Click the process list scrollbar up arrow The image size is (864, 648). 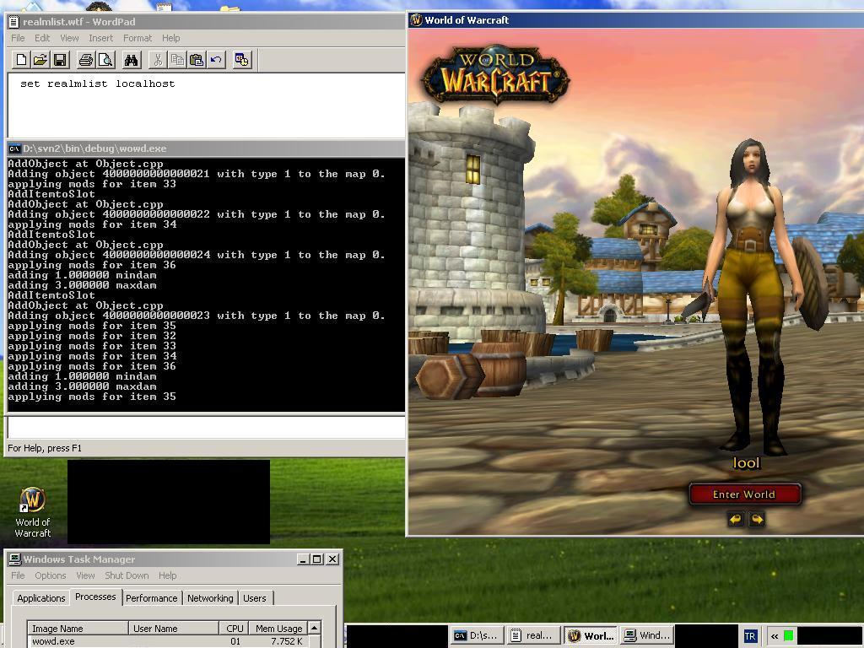click(314, 628)
